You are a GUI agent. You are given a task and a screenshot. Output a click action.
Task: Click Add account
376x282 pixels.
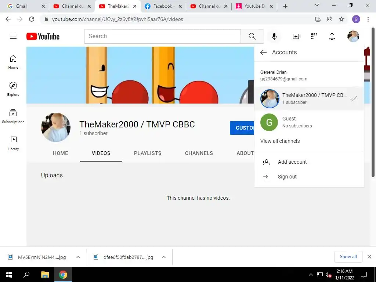pos(309,162)
